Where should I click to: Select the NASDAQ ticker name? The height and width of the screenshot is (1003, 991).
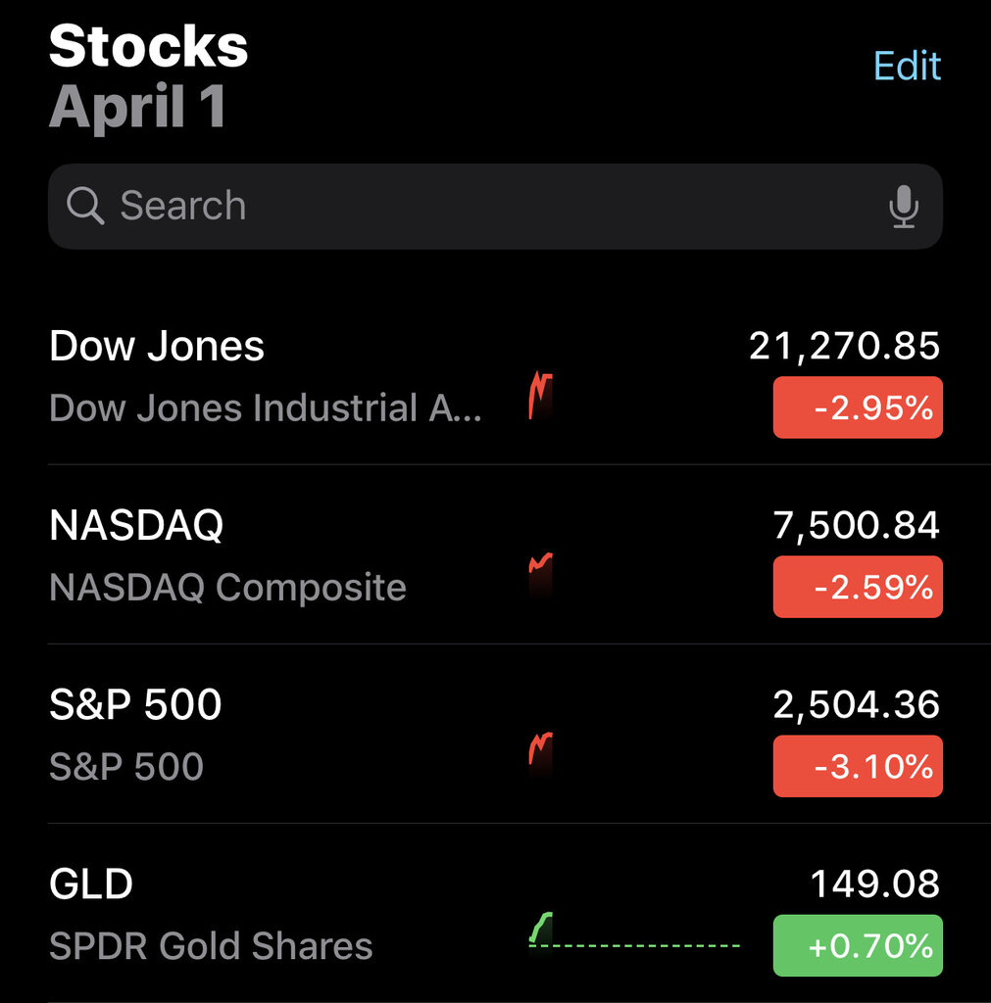(136, 526)
